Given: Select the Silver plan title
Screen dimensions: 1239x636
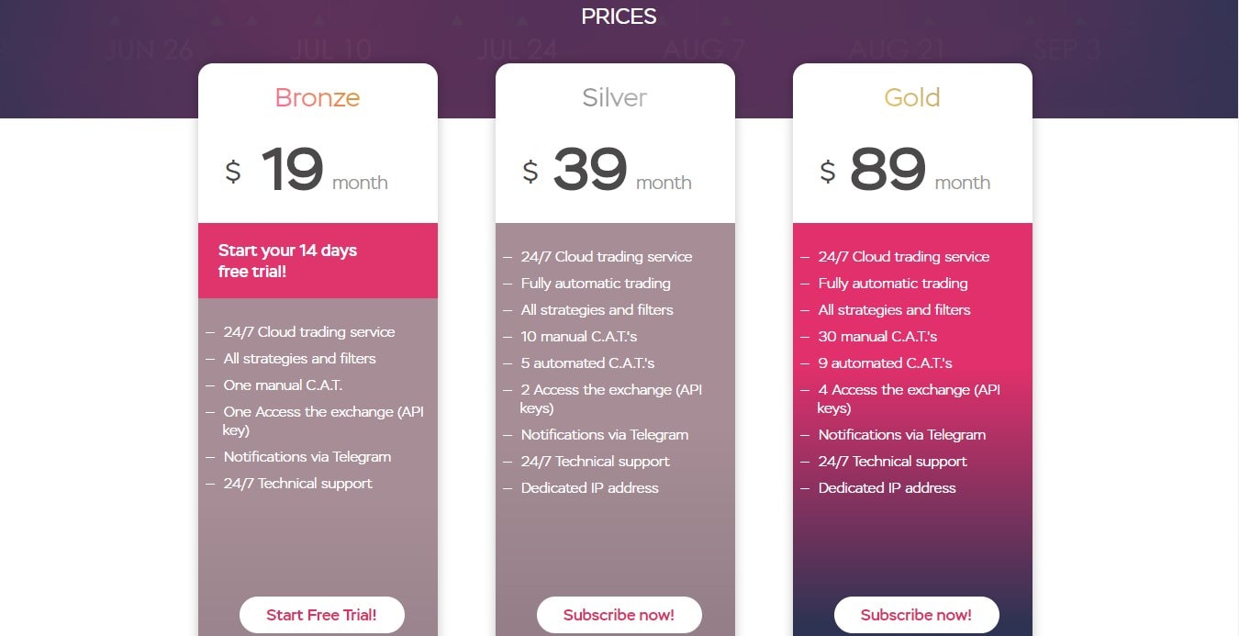Looking at the screenshot, I should click(x=615, y=97).
